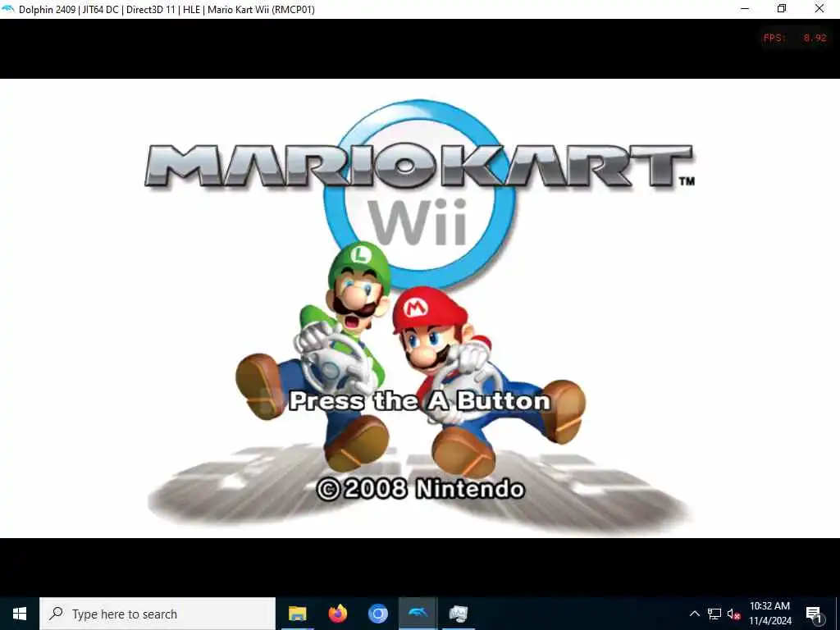The width and height of the screenshot is (840, 630).
Task: Click the Dolphin logo in the title bar
Action: (8, 9)
